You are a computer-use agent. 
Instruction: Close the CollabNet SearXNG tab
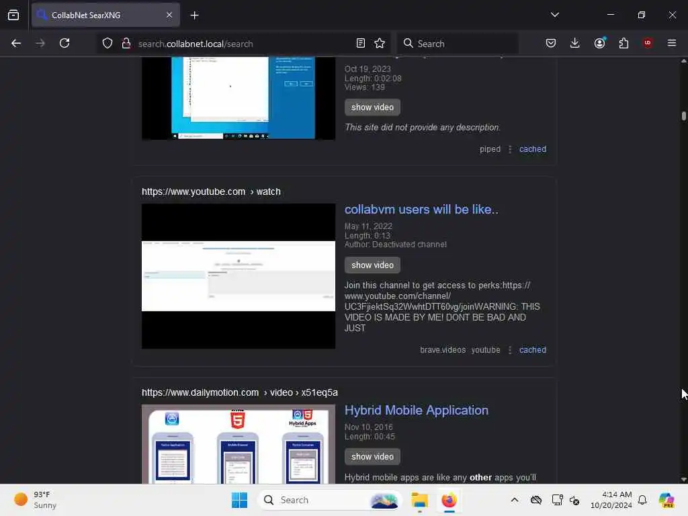[x=169, y=15]
